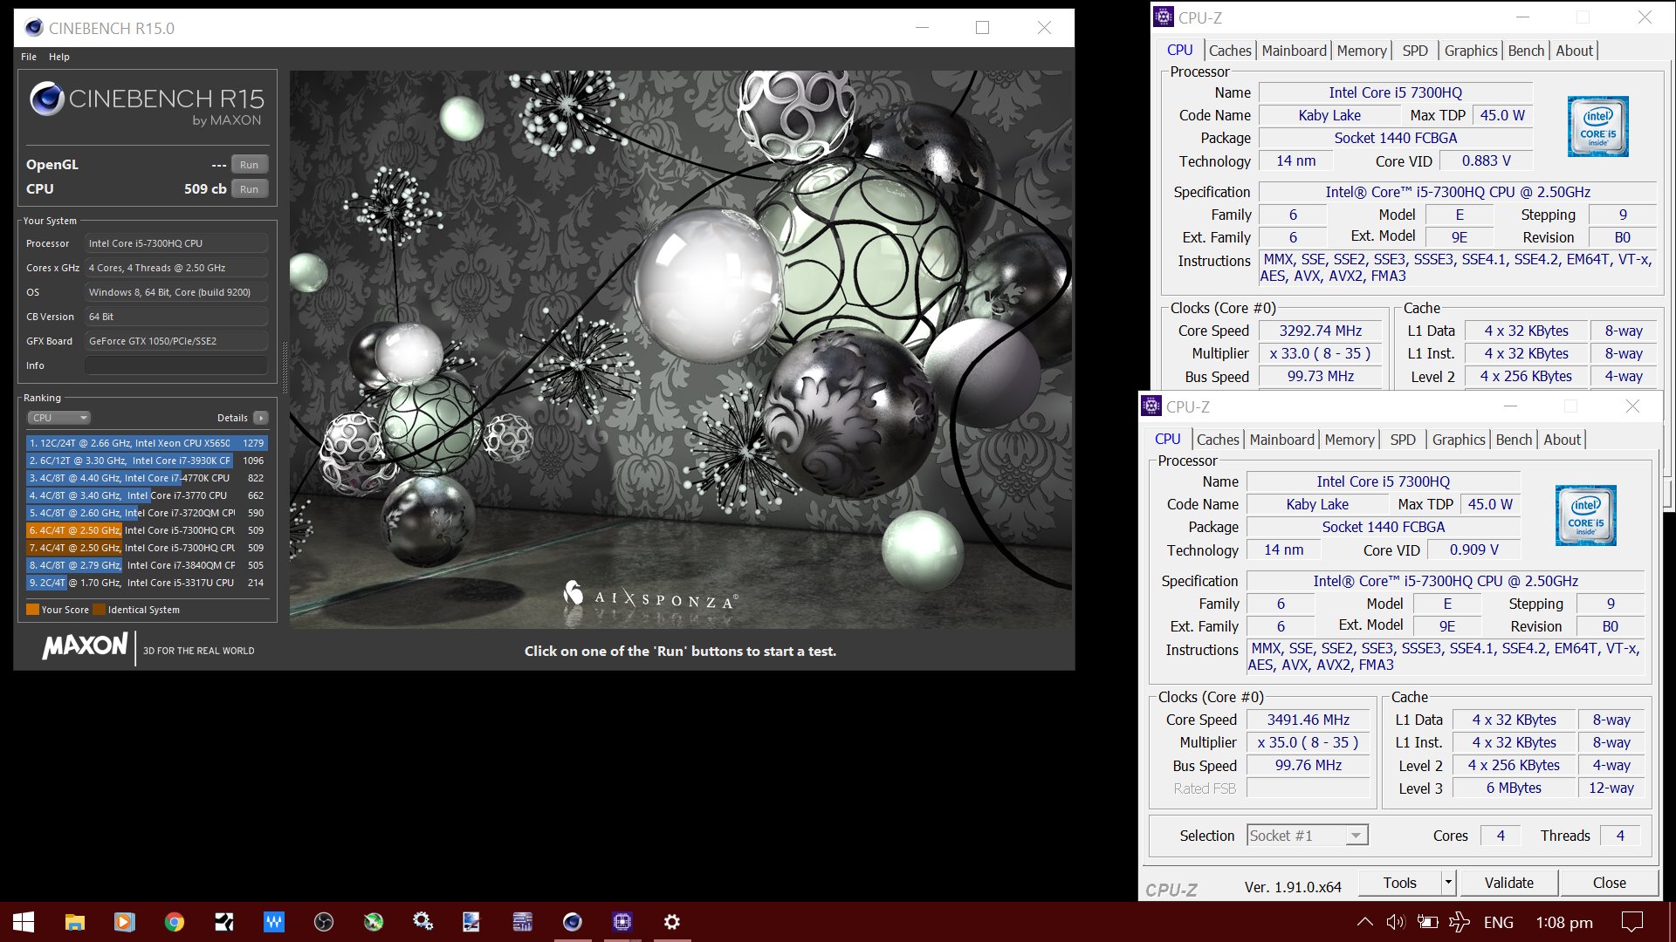Click the 3491.46 MHz Core Speed value
The height and width of the screenshot is (942, 1676).
click(x=1308, y=720)
